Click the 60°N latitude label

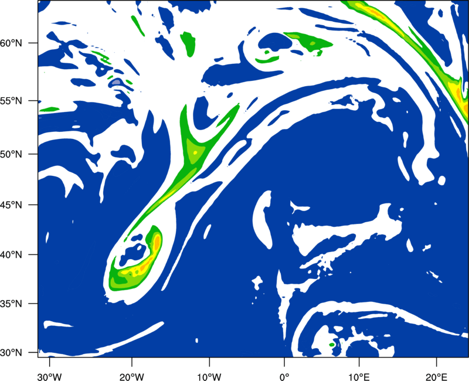[x=11, y=43]
